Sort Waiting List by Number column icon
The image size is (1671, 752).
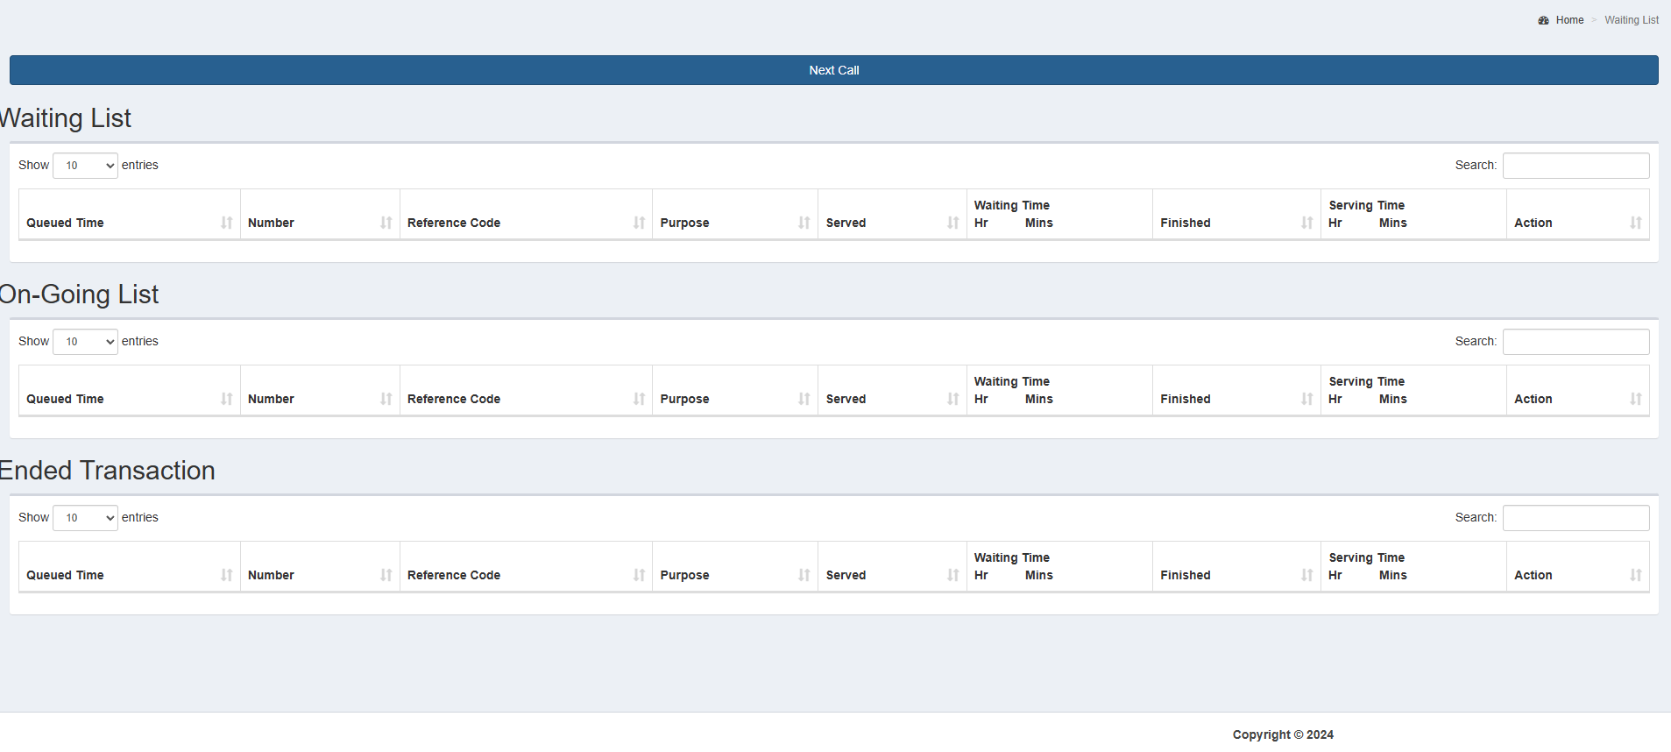coord(386,223)
